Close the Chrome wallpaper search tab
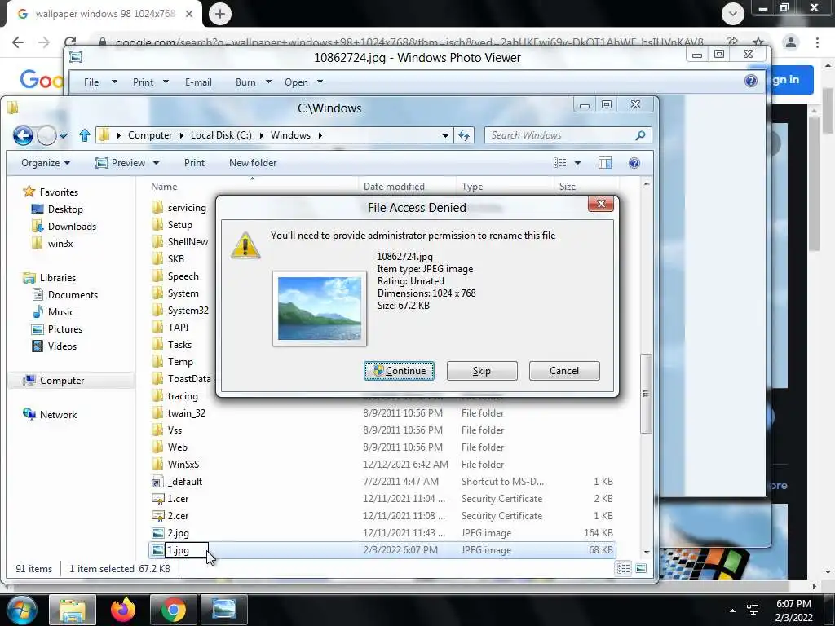The image size is (835, 626). [189, 14]
